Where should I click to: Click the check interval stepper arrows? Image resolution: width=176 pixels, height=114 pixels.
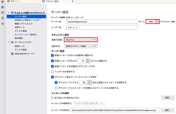point(88,61)
